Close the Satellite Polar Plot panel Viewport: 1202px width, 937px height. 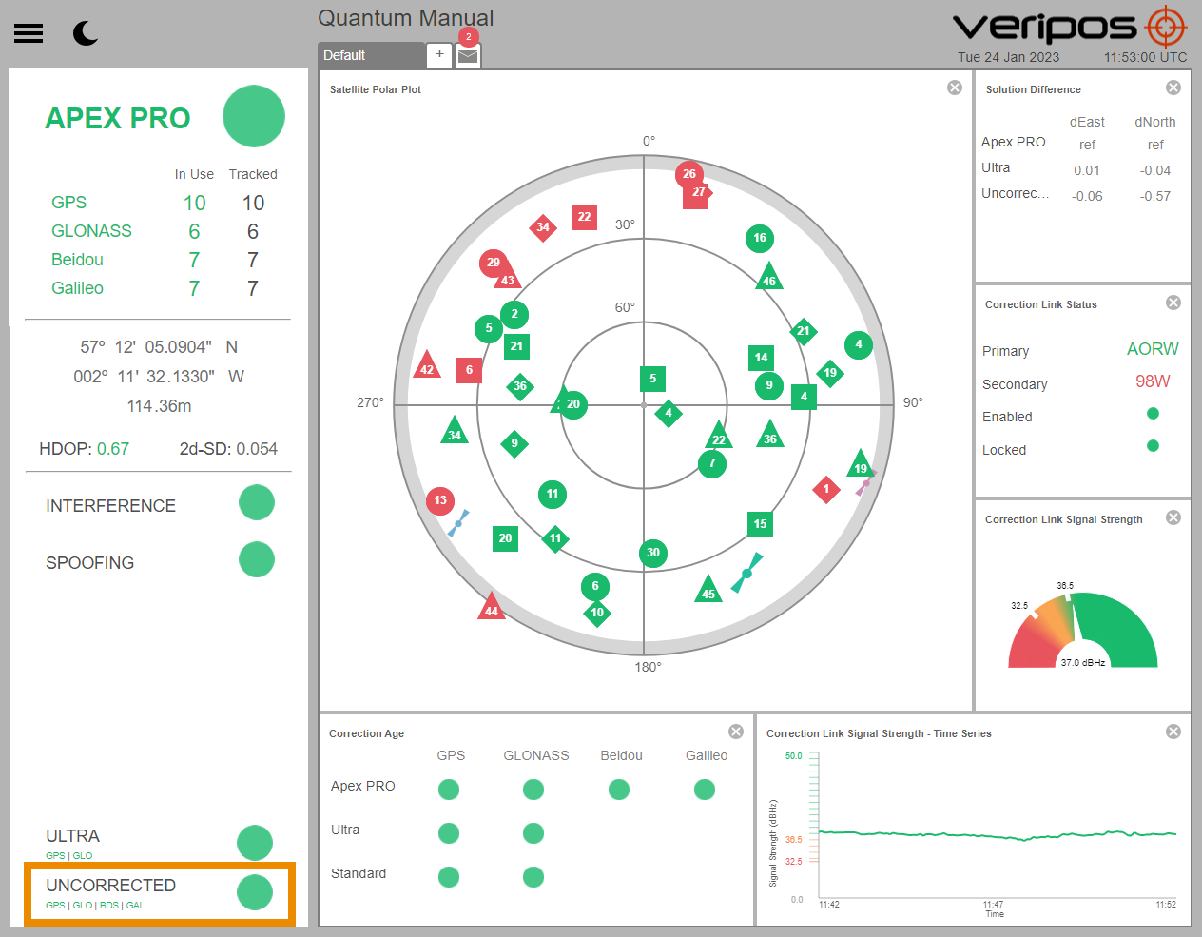pyautogui.click(x=955, y=88)
